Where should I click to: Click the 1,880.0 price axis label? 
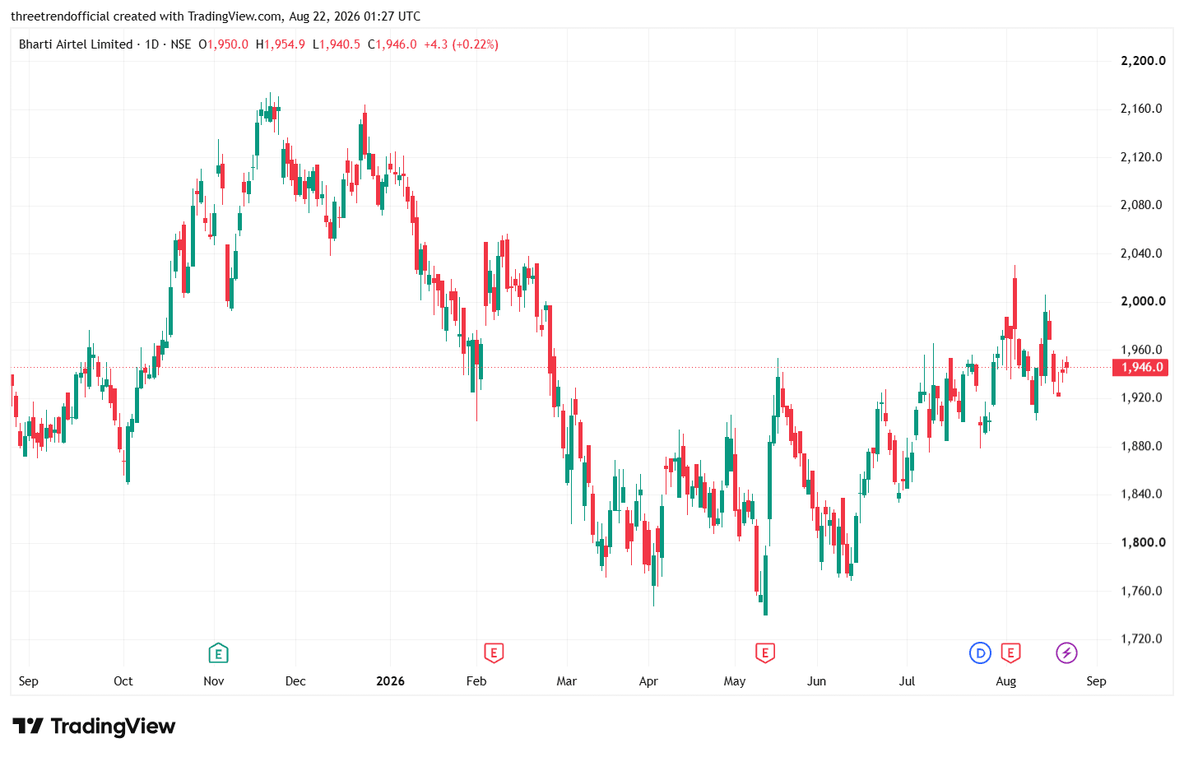[1141, 446]
